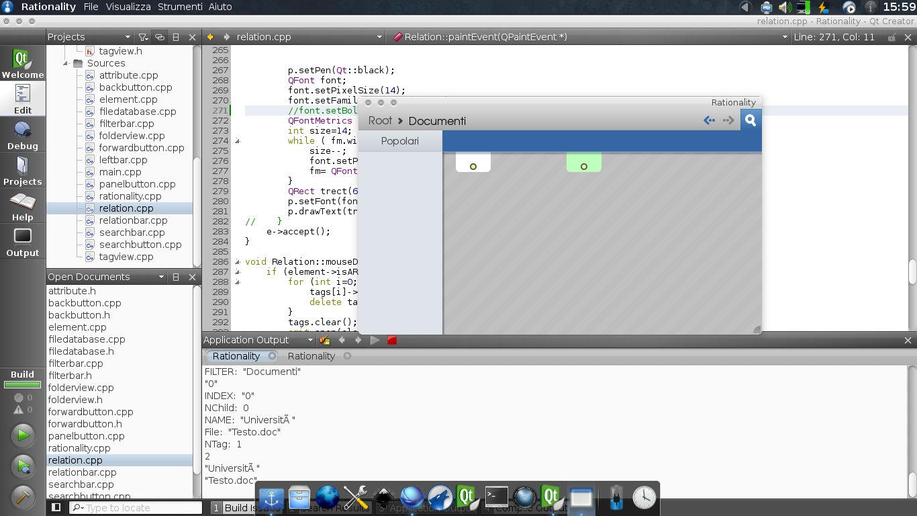Go forward in editor navigation history
This screenshot has height=516, width=917.
click(226, 37)
